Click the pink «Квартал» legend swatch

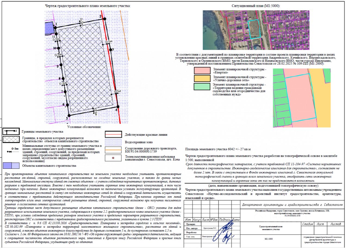[202, 71]
